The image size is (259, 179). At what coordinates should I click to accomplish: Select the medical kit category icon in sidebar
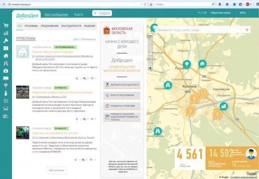pos(6,71)
